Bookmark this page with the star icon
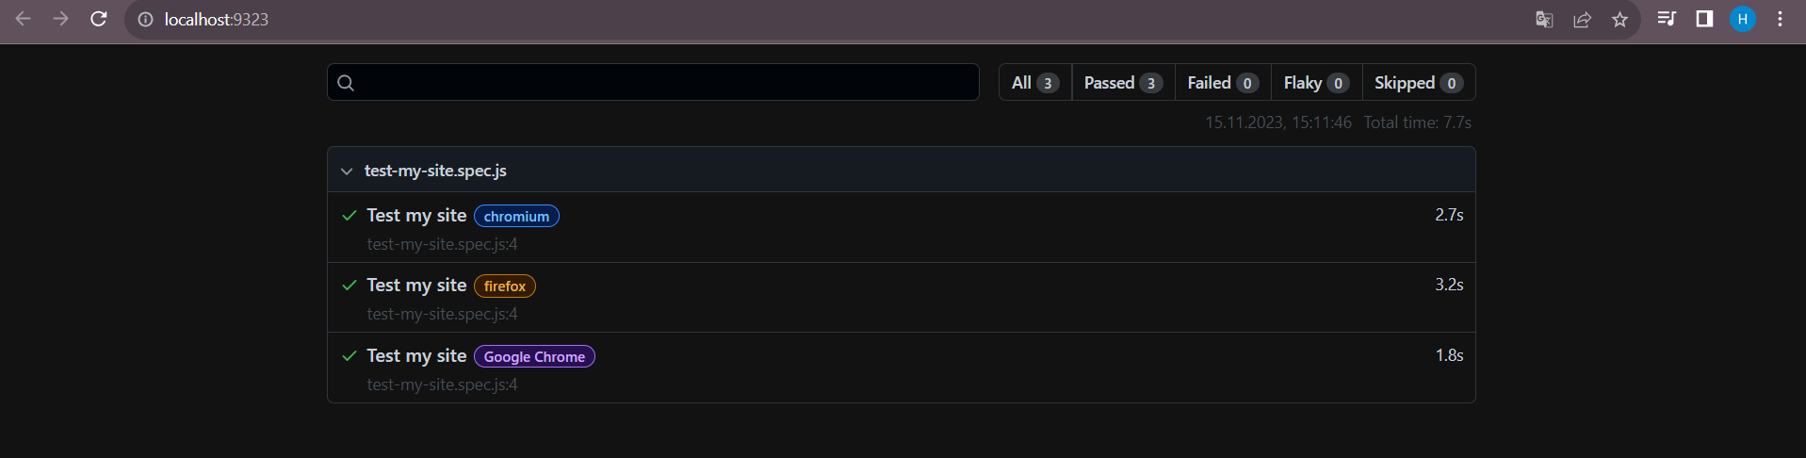The width and height of the screenshot is (1806, 458). click(x=1619, y=20)
